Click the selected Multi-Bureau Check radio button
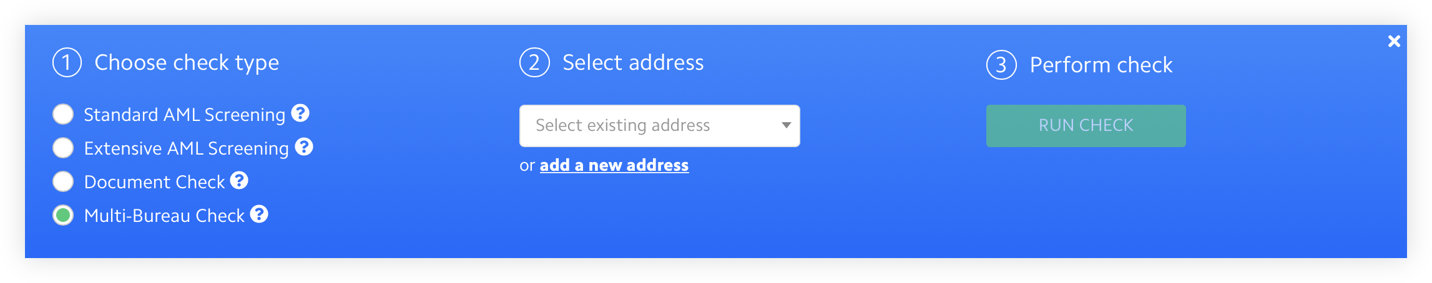This screenshot has width=1432, height=283. point(63,216)
